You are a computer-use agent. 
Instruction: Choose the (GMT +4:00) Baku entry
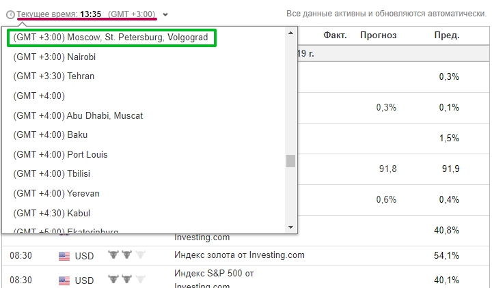50,134
